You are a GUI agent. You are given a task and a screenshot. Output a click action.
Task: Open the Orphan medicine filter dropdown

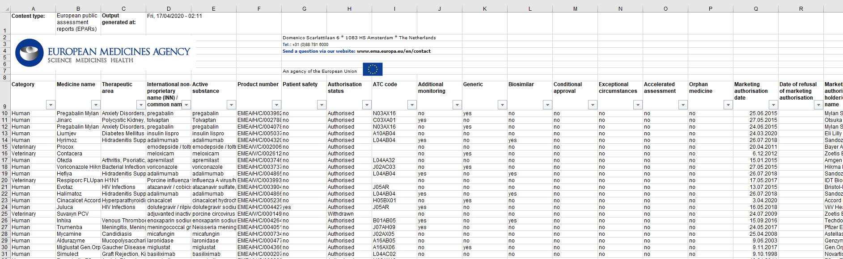coord(728,105)
